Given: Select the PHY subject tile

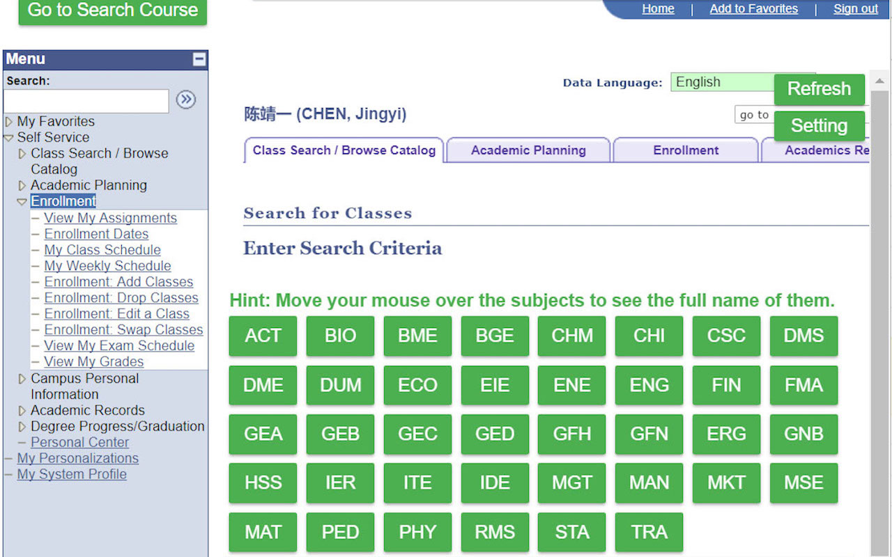Looking at the screenshot, I should pyautogui.click(x=417, y=532).
